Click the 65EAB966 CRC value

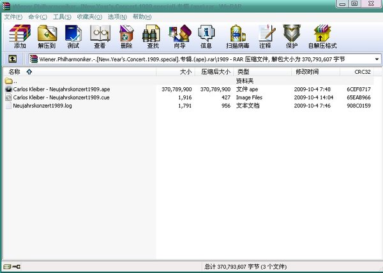click(x=359, y=97)
